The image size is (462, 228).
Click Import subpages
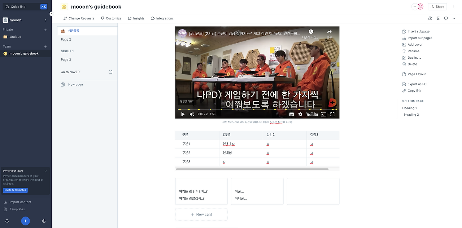point(417,38)
